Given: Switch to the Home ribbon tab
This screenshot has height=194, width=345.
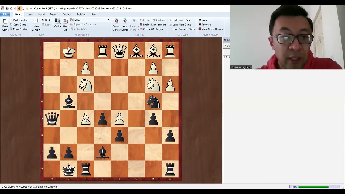Looking at the screenshot, I should 19,15.
